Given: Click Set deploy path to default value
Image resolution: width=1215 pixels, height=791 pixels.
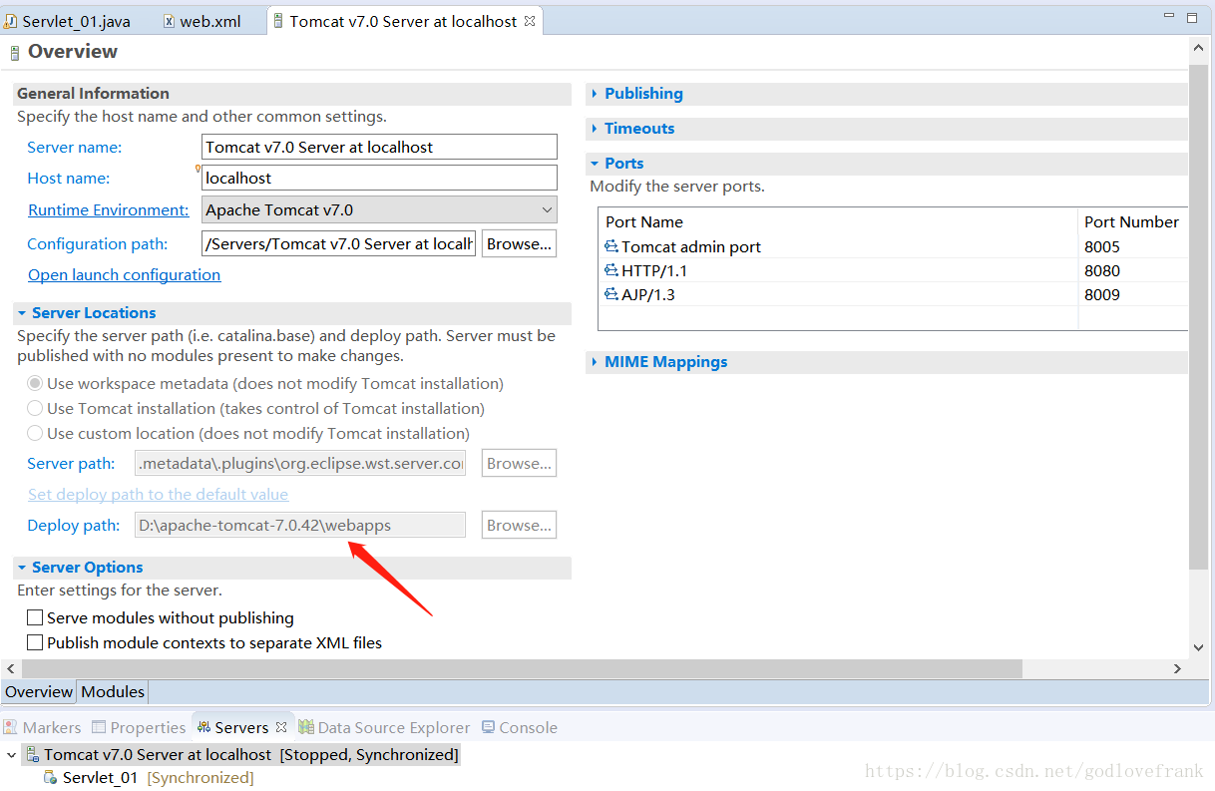Looking at the screenshot, I should (158, 494).
